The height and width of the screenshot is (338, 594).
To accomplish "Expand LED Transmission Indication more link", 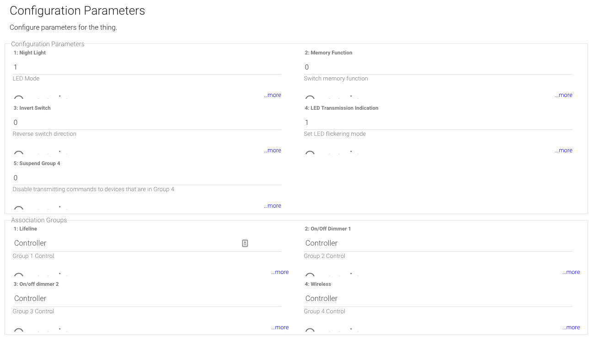I will 564,150.
